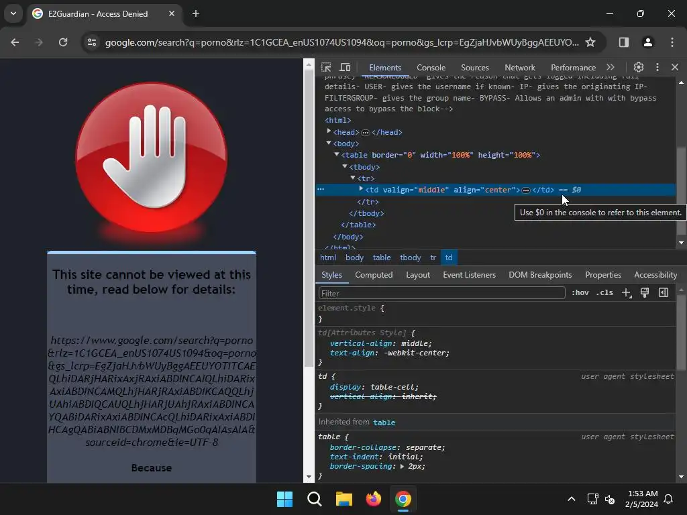Open DevTools settings gear
This screenshot has width=687, height=515.
coord(639,67)
